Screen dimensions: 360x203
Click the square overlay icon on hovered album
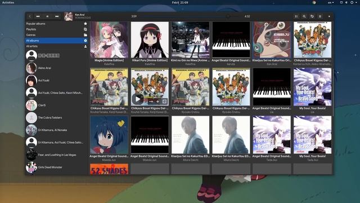click(x=164, y=101)
